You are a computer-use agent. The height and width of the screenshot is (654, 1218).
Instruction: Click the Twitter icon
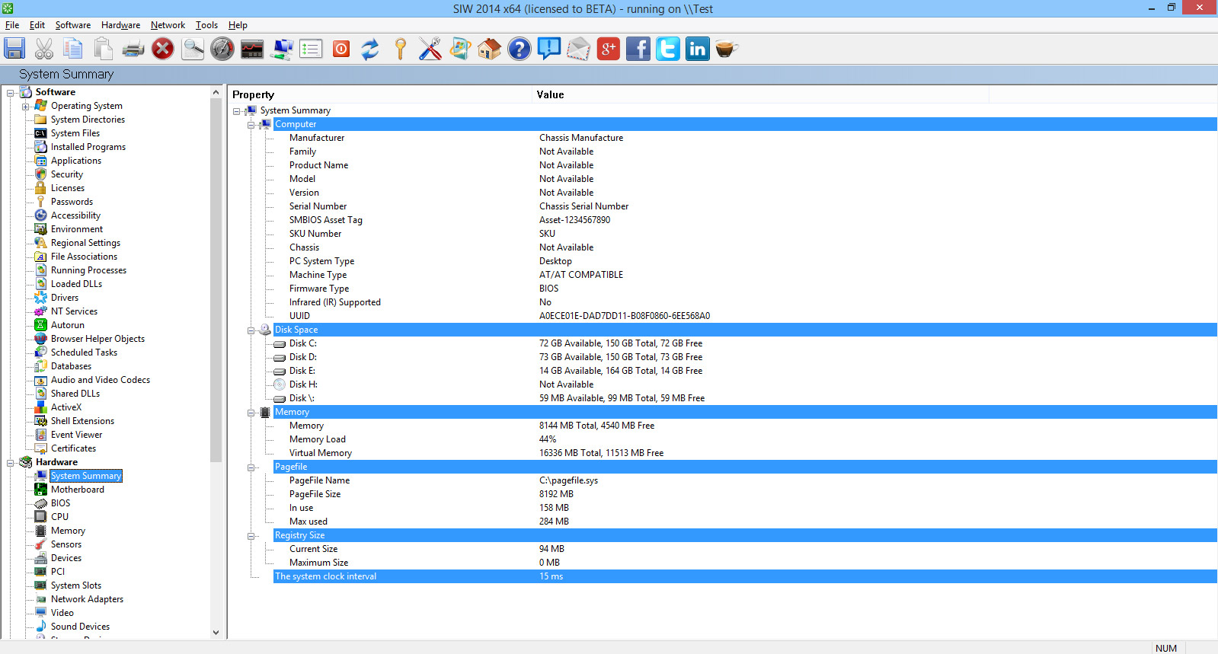[x=667, y=49]
